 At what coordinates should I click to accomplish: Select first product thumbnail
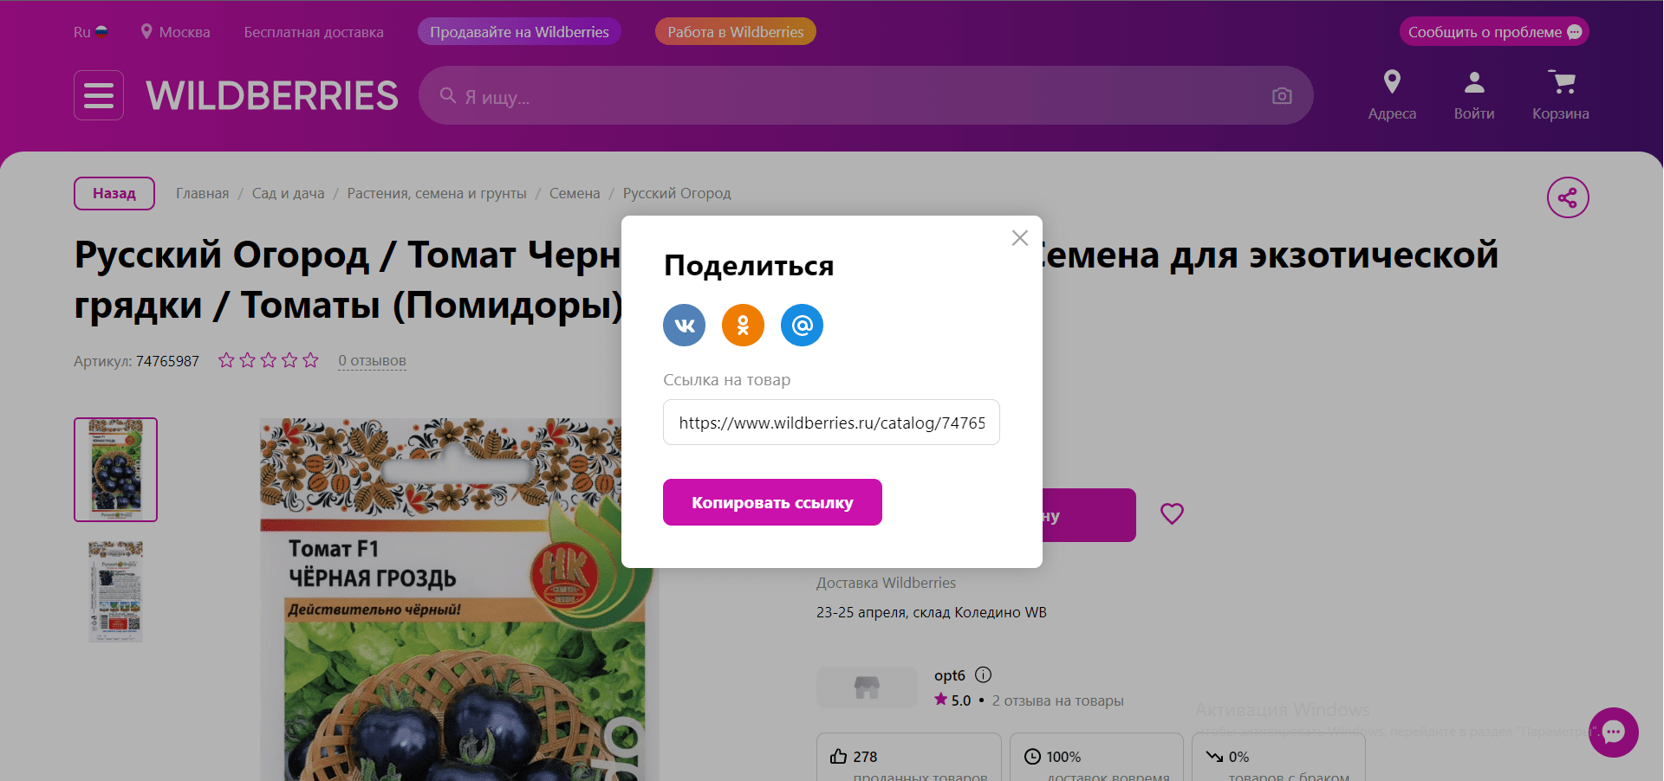click(115, 469)
